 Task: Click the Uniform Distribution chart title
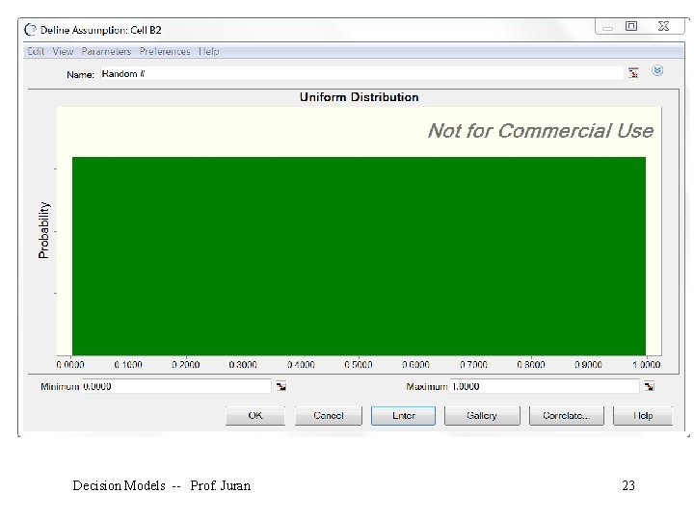[359, 97]
